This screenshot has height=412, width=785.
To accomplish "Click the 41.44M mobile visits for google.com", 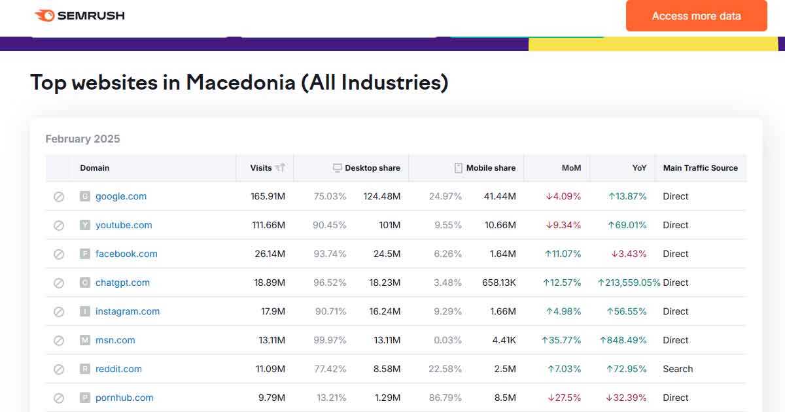I will pos(500,196).
